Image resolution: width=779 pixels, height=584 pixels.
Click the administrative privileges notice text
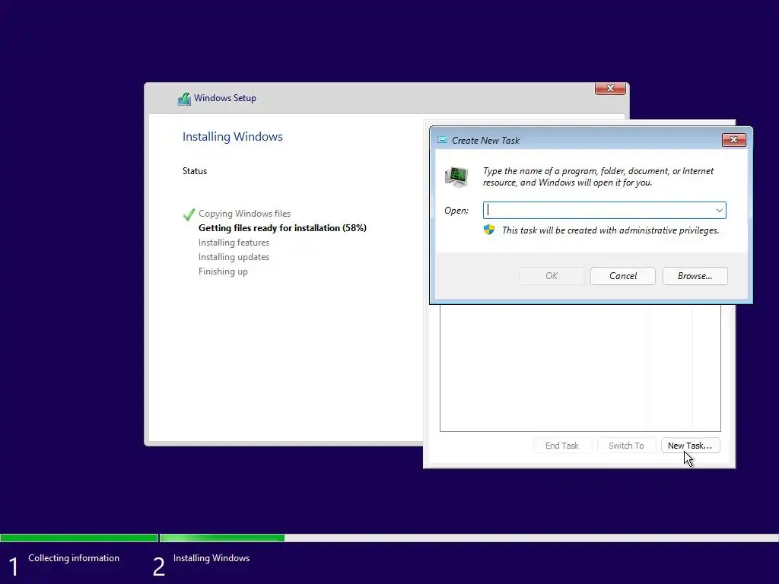(x=611, y=230)
